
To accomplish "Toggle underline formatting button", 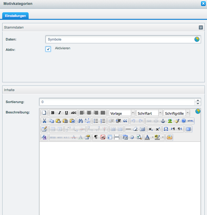I will tap(66, 113).
